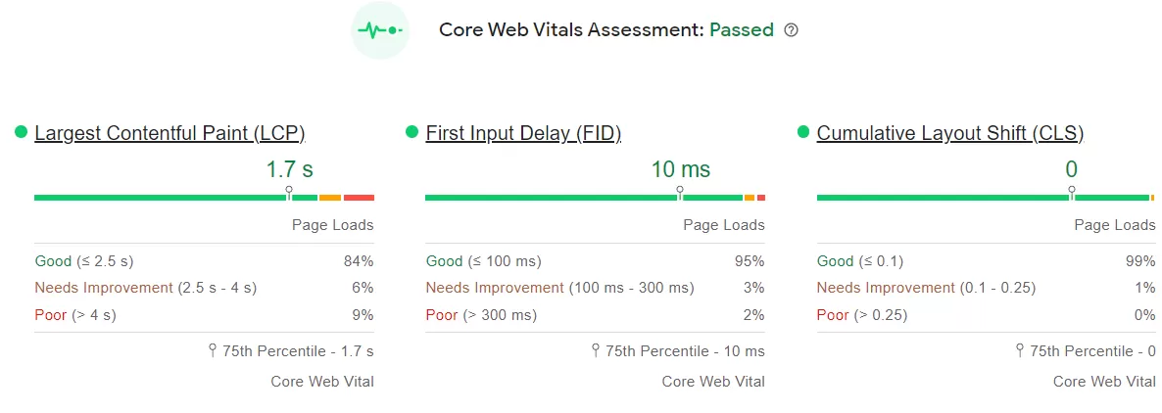Click the Passed assessment status text
This screenshot has height=413, width=1162.
pyautogui.click(x=742, y=29)
